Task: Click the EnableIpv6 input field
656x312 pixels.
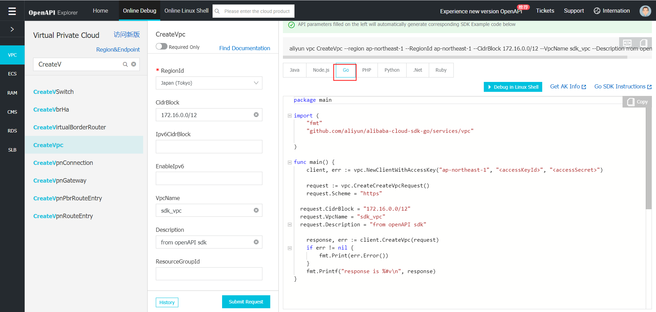Action: [x=209, y=179]
